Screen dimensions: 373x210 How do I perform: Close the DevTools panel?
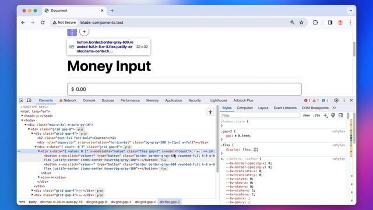click(x=351, y=100)
